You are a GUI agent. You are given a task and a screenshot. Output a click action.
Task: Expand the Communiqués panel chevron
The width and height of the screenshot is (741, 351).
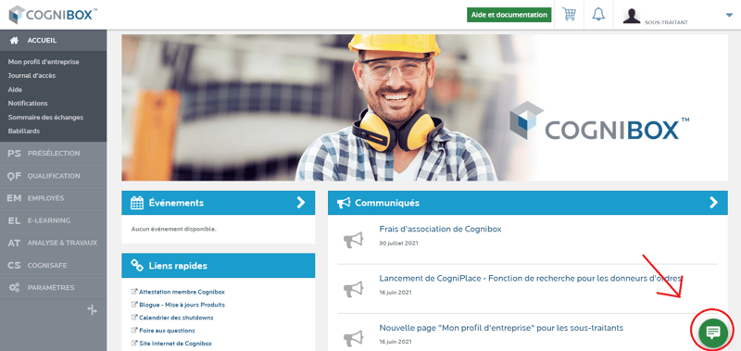pos(713,203)
